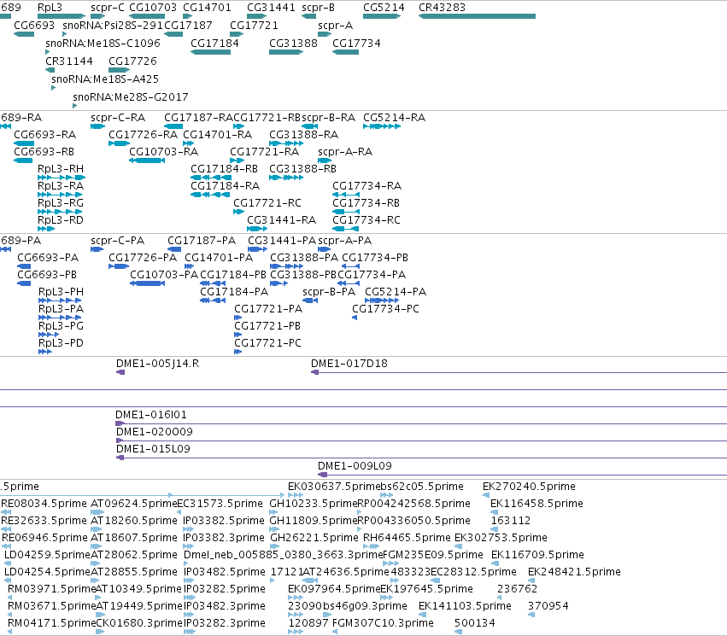Image resolution: width=727 pixels, height=636 pixels.
Task: Select protein scpr-B-PA label
Action: [329, 292]
